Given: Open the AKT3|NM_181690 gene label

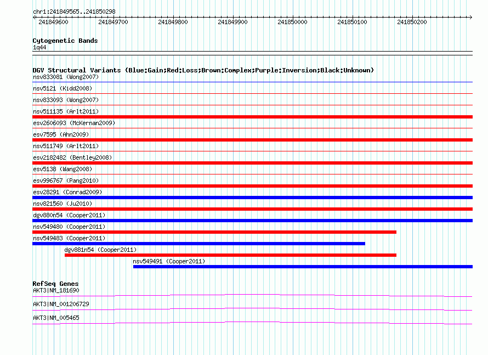Looking at the screenshot, I should pos(56,291).
